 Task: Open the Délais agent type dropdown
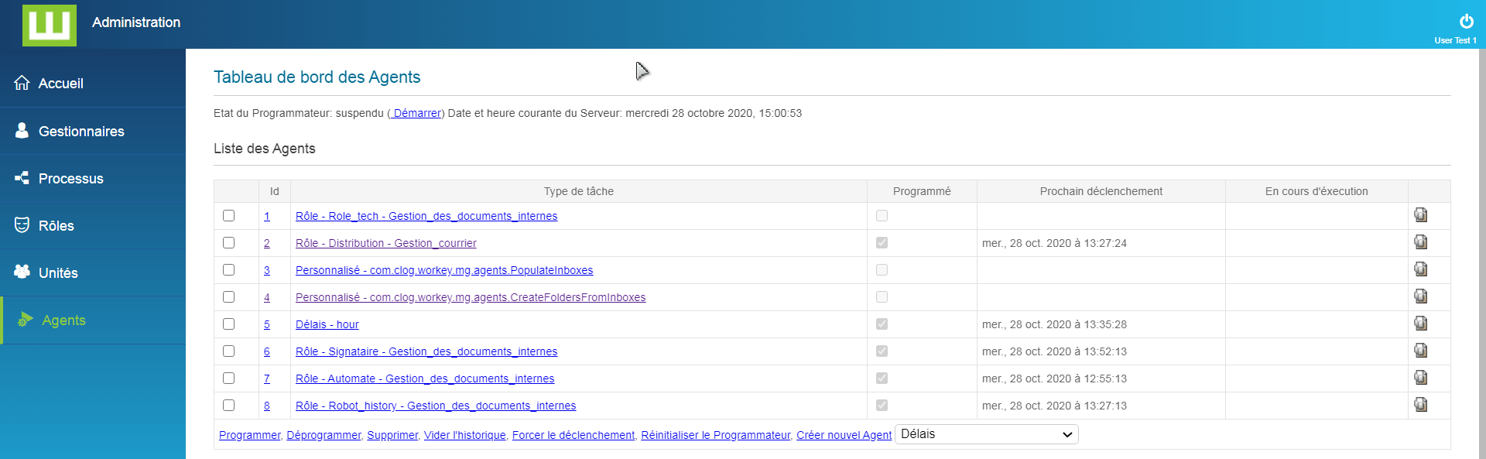click(986, 434)
